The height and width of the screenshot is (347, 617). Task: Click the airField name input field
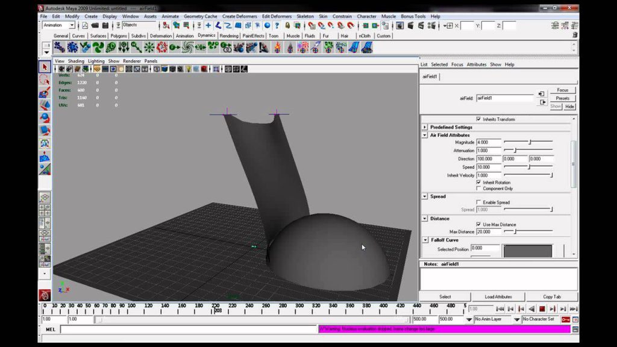pos(505,98)
